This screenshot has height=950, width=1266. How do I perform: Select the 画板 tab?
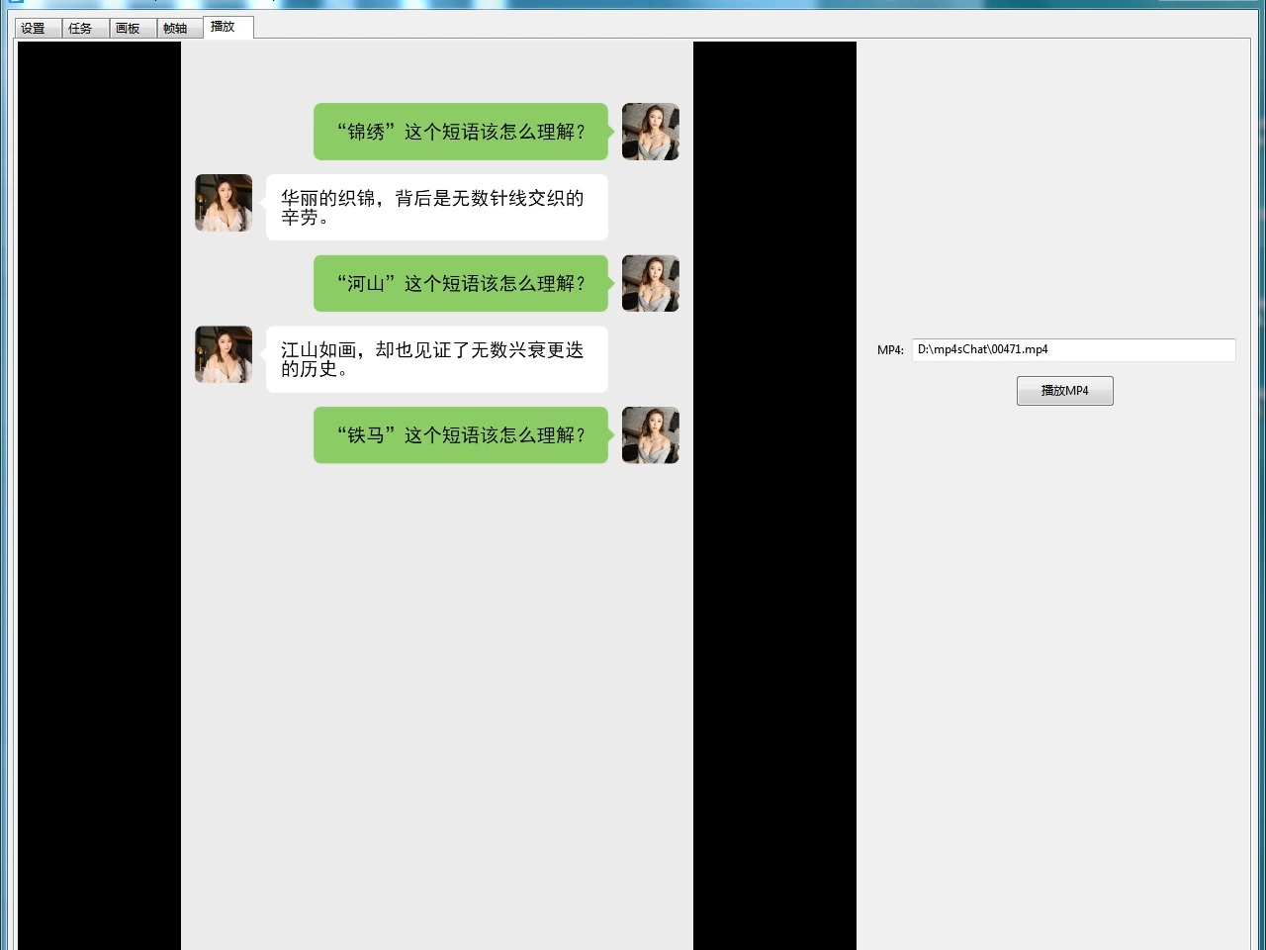[x=133, y=28]
